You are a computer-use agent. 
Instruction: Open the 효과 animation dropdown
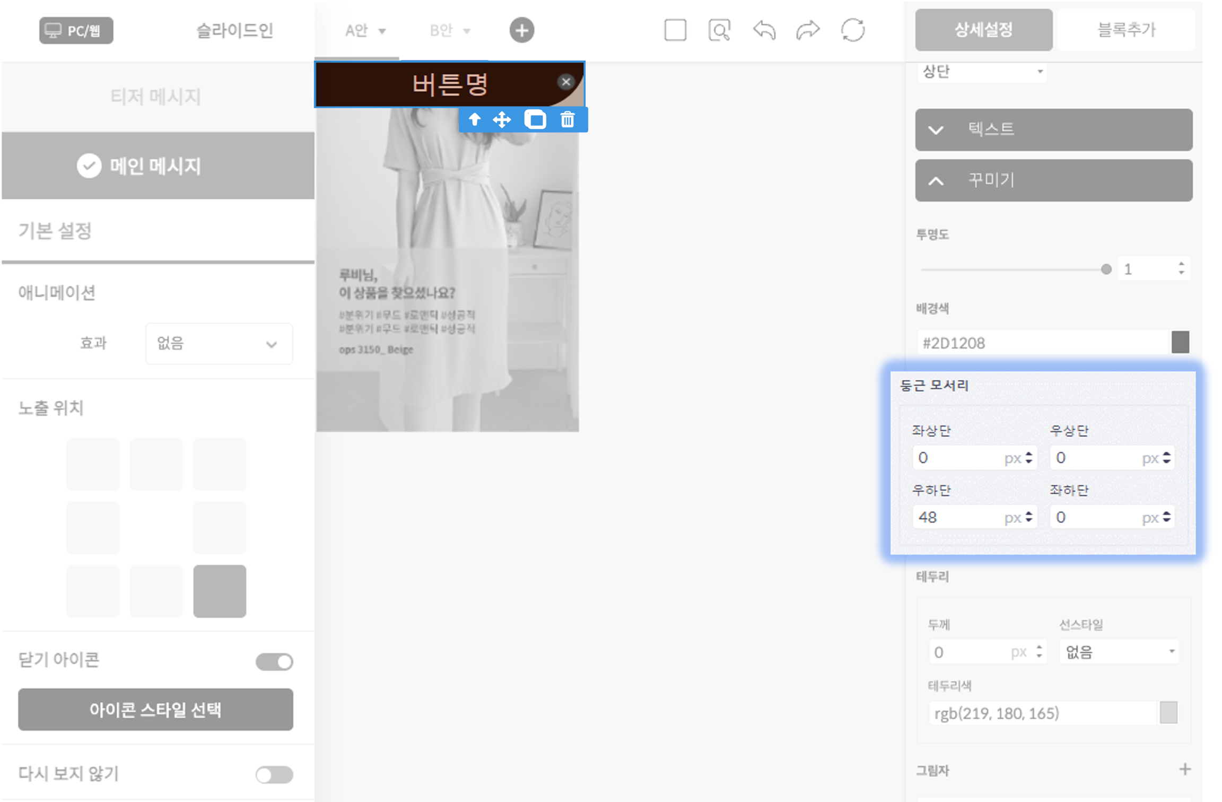coord(219,344)
